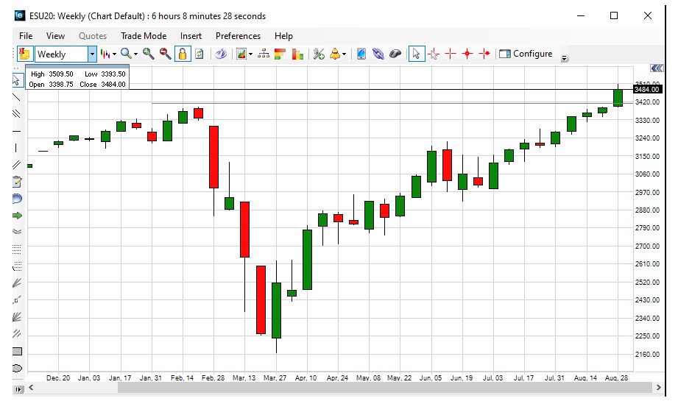
Task: Click the red zoom out magnifier
Action: click(165, 54)
